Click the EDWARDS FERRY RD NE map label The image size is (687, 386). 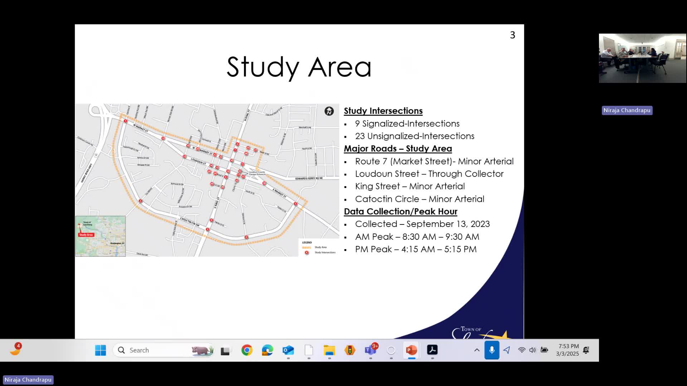pos(309,178)
